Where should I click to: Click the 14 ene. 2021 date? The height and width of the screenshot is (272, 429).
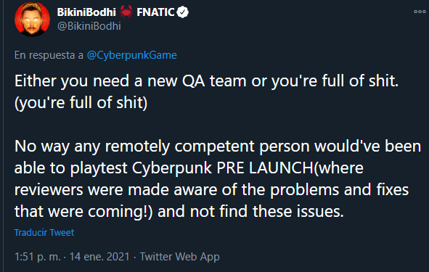pos(99,257)
